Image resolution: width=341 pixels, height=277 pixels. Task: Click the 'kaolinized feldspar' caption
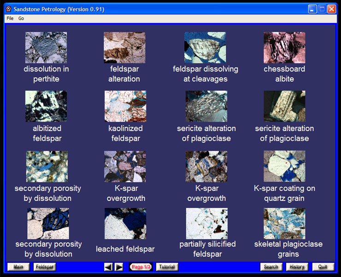(x=126, y=133)
